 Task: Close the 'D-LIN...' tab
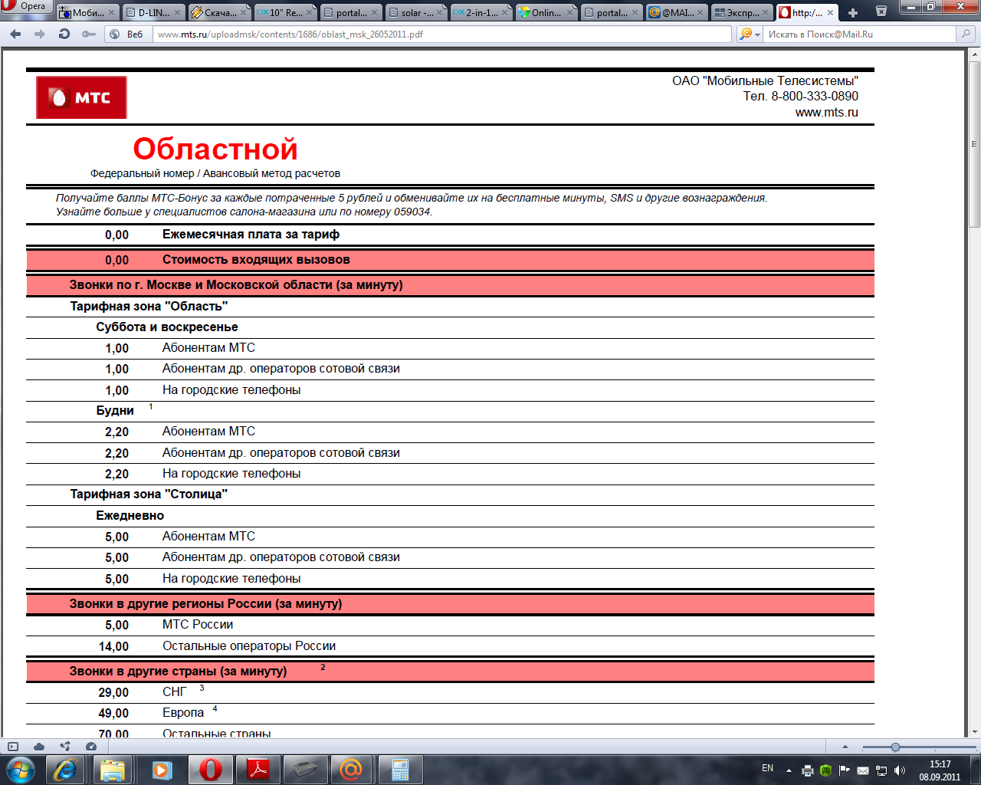click(x=178, y=13)
